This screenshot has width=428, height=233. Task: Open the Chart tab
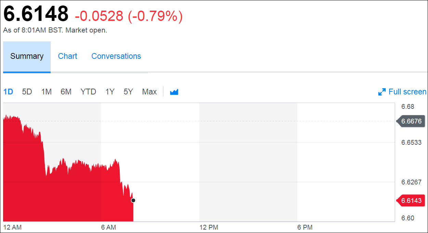[x=67, y=56]
